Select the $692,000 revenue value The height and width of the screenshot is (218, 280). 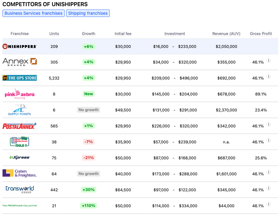(226, 78)
